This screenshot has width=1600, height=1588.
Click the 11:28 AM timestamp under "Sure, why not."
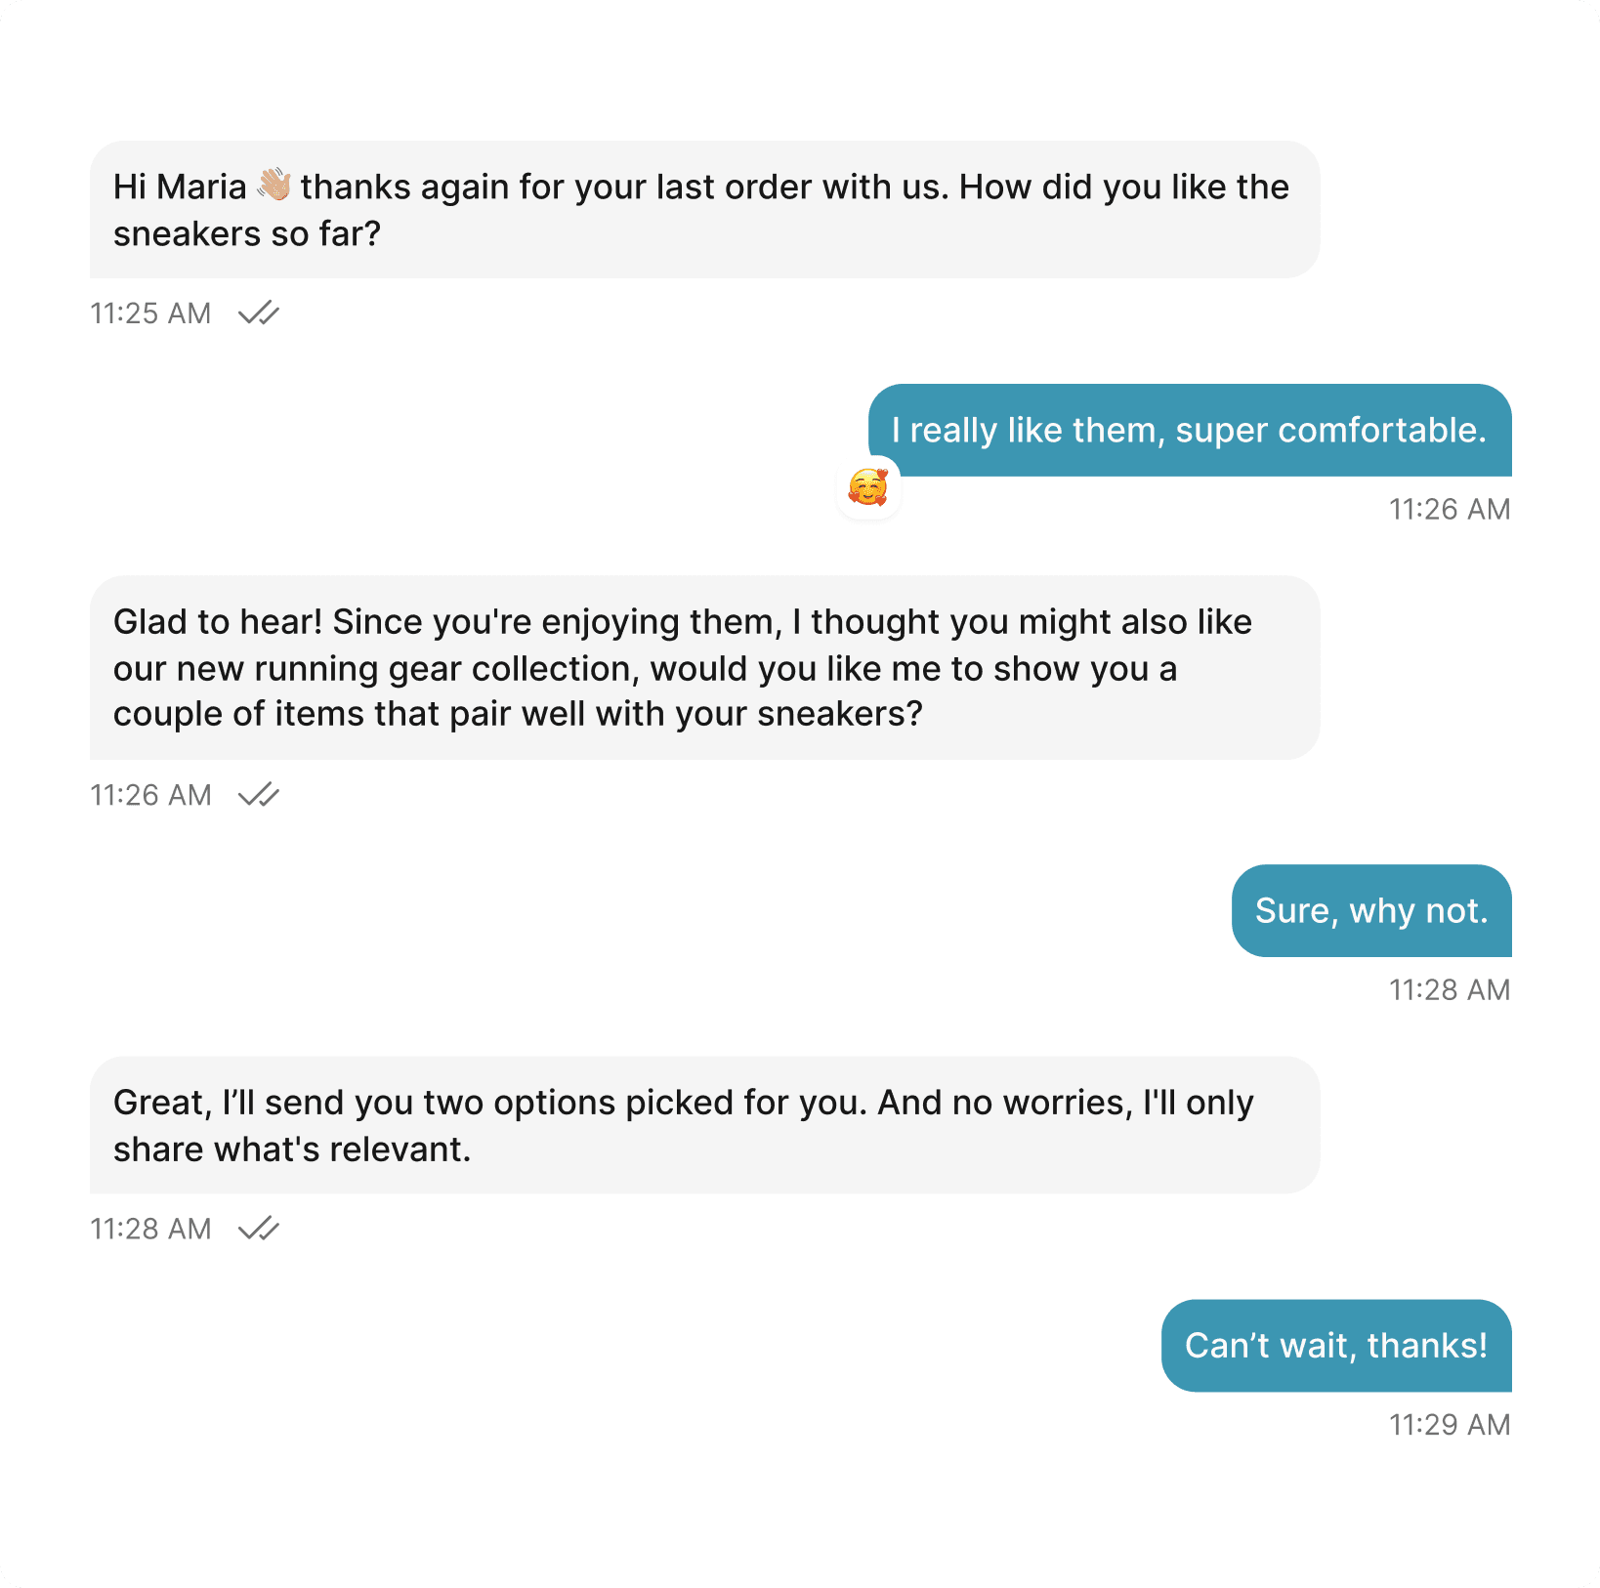(1450, 990)
